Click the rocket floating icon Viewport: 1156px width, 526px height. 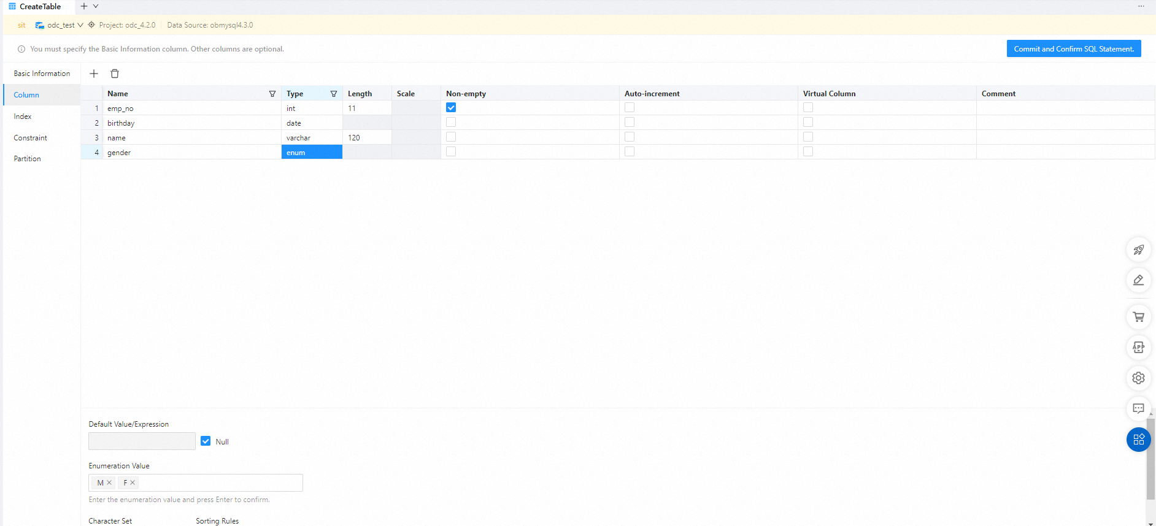point(1139,250)
